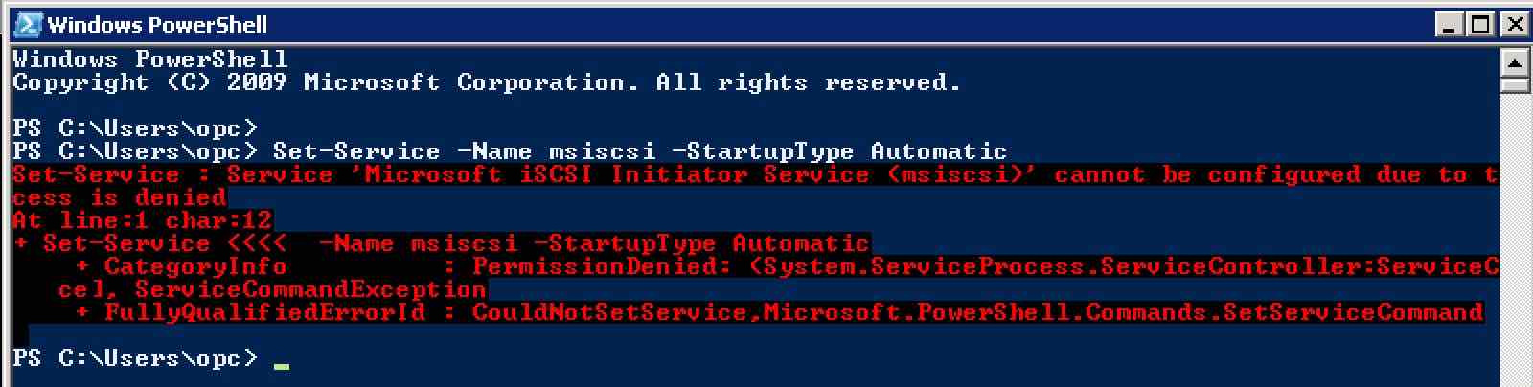Image resolution: width=1533 pixels, height=387 pixels.
Task: Close the Windows PowerShell window
Action: 1513,25
